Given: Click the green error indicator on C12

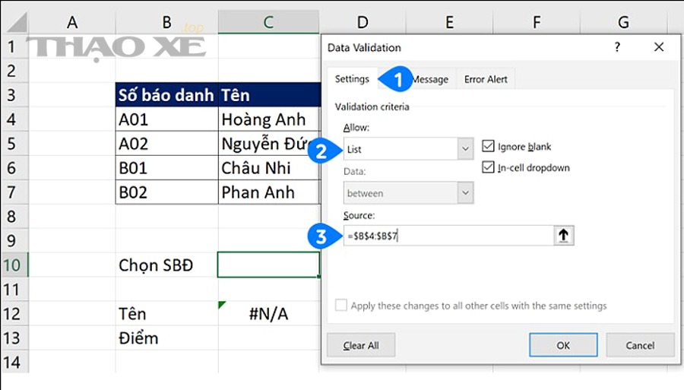Looking at the screenshot, I should [222, 305].
